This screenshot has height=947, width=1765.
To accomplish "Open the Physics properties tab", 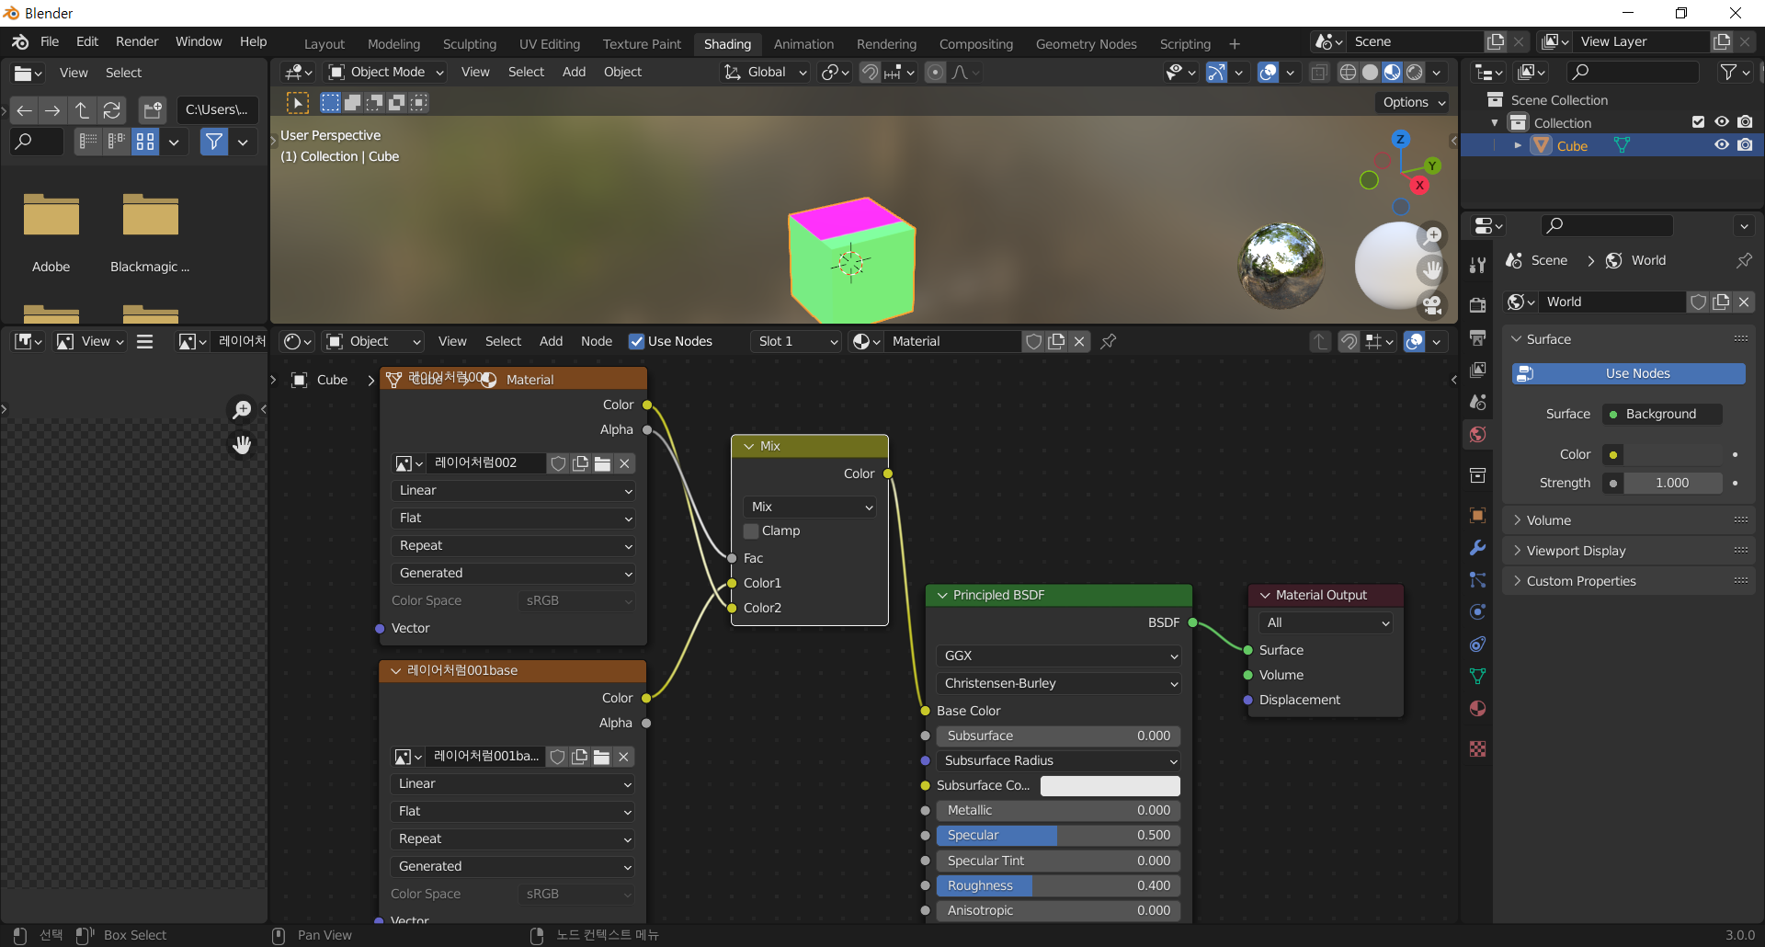I will coord(1477,611).
